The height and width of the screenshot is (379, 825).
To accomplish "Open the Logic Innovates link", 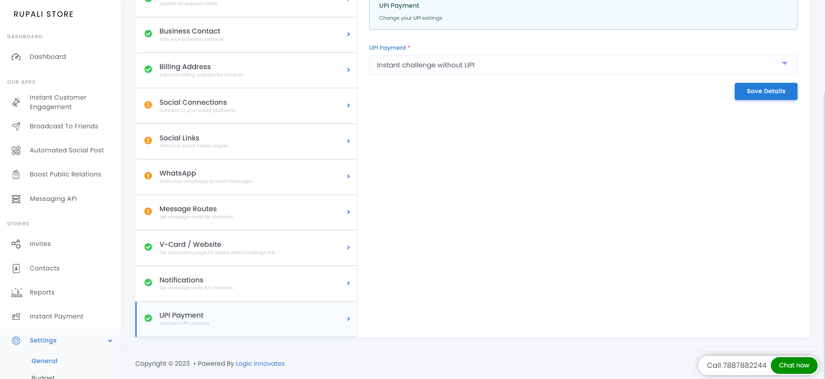I will click(x=260, y=364).
